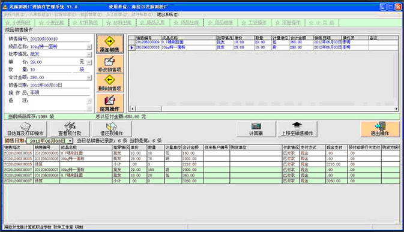Open the 结算操作 settlement operation button
Screen dimensions: 404x232
110,103
